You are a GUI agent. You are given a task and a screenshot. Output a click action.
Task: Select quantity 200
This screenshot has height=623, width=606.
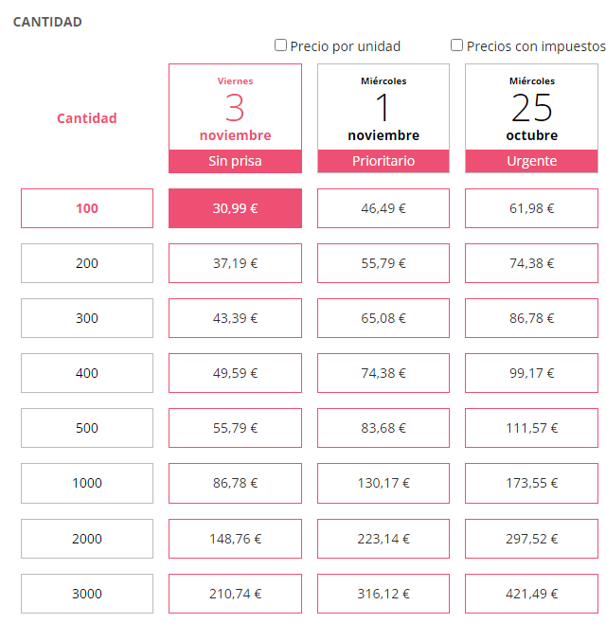point(87,263)
